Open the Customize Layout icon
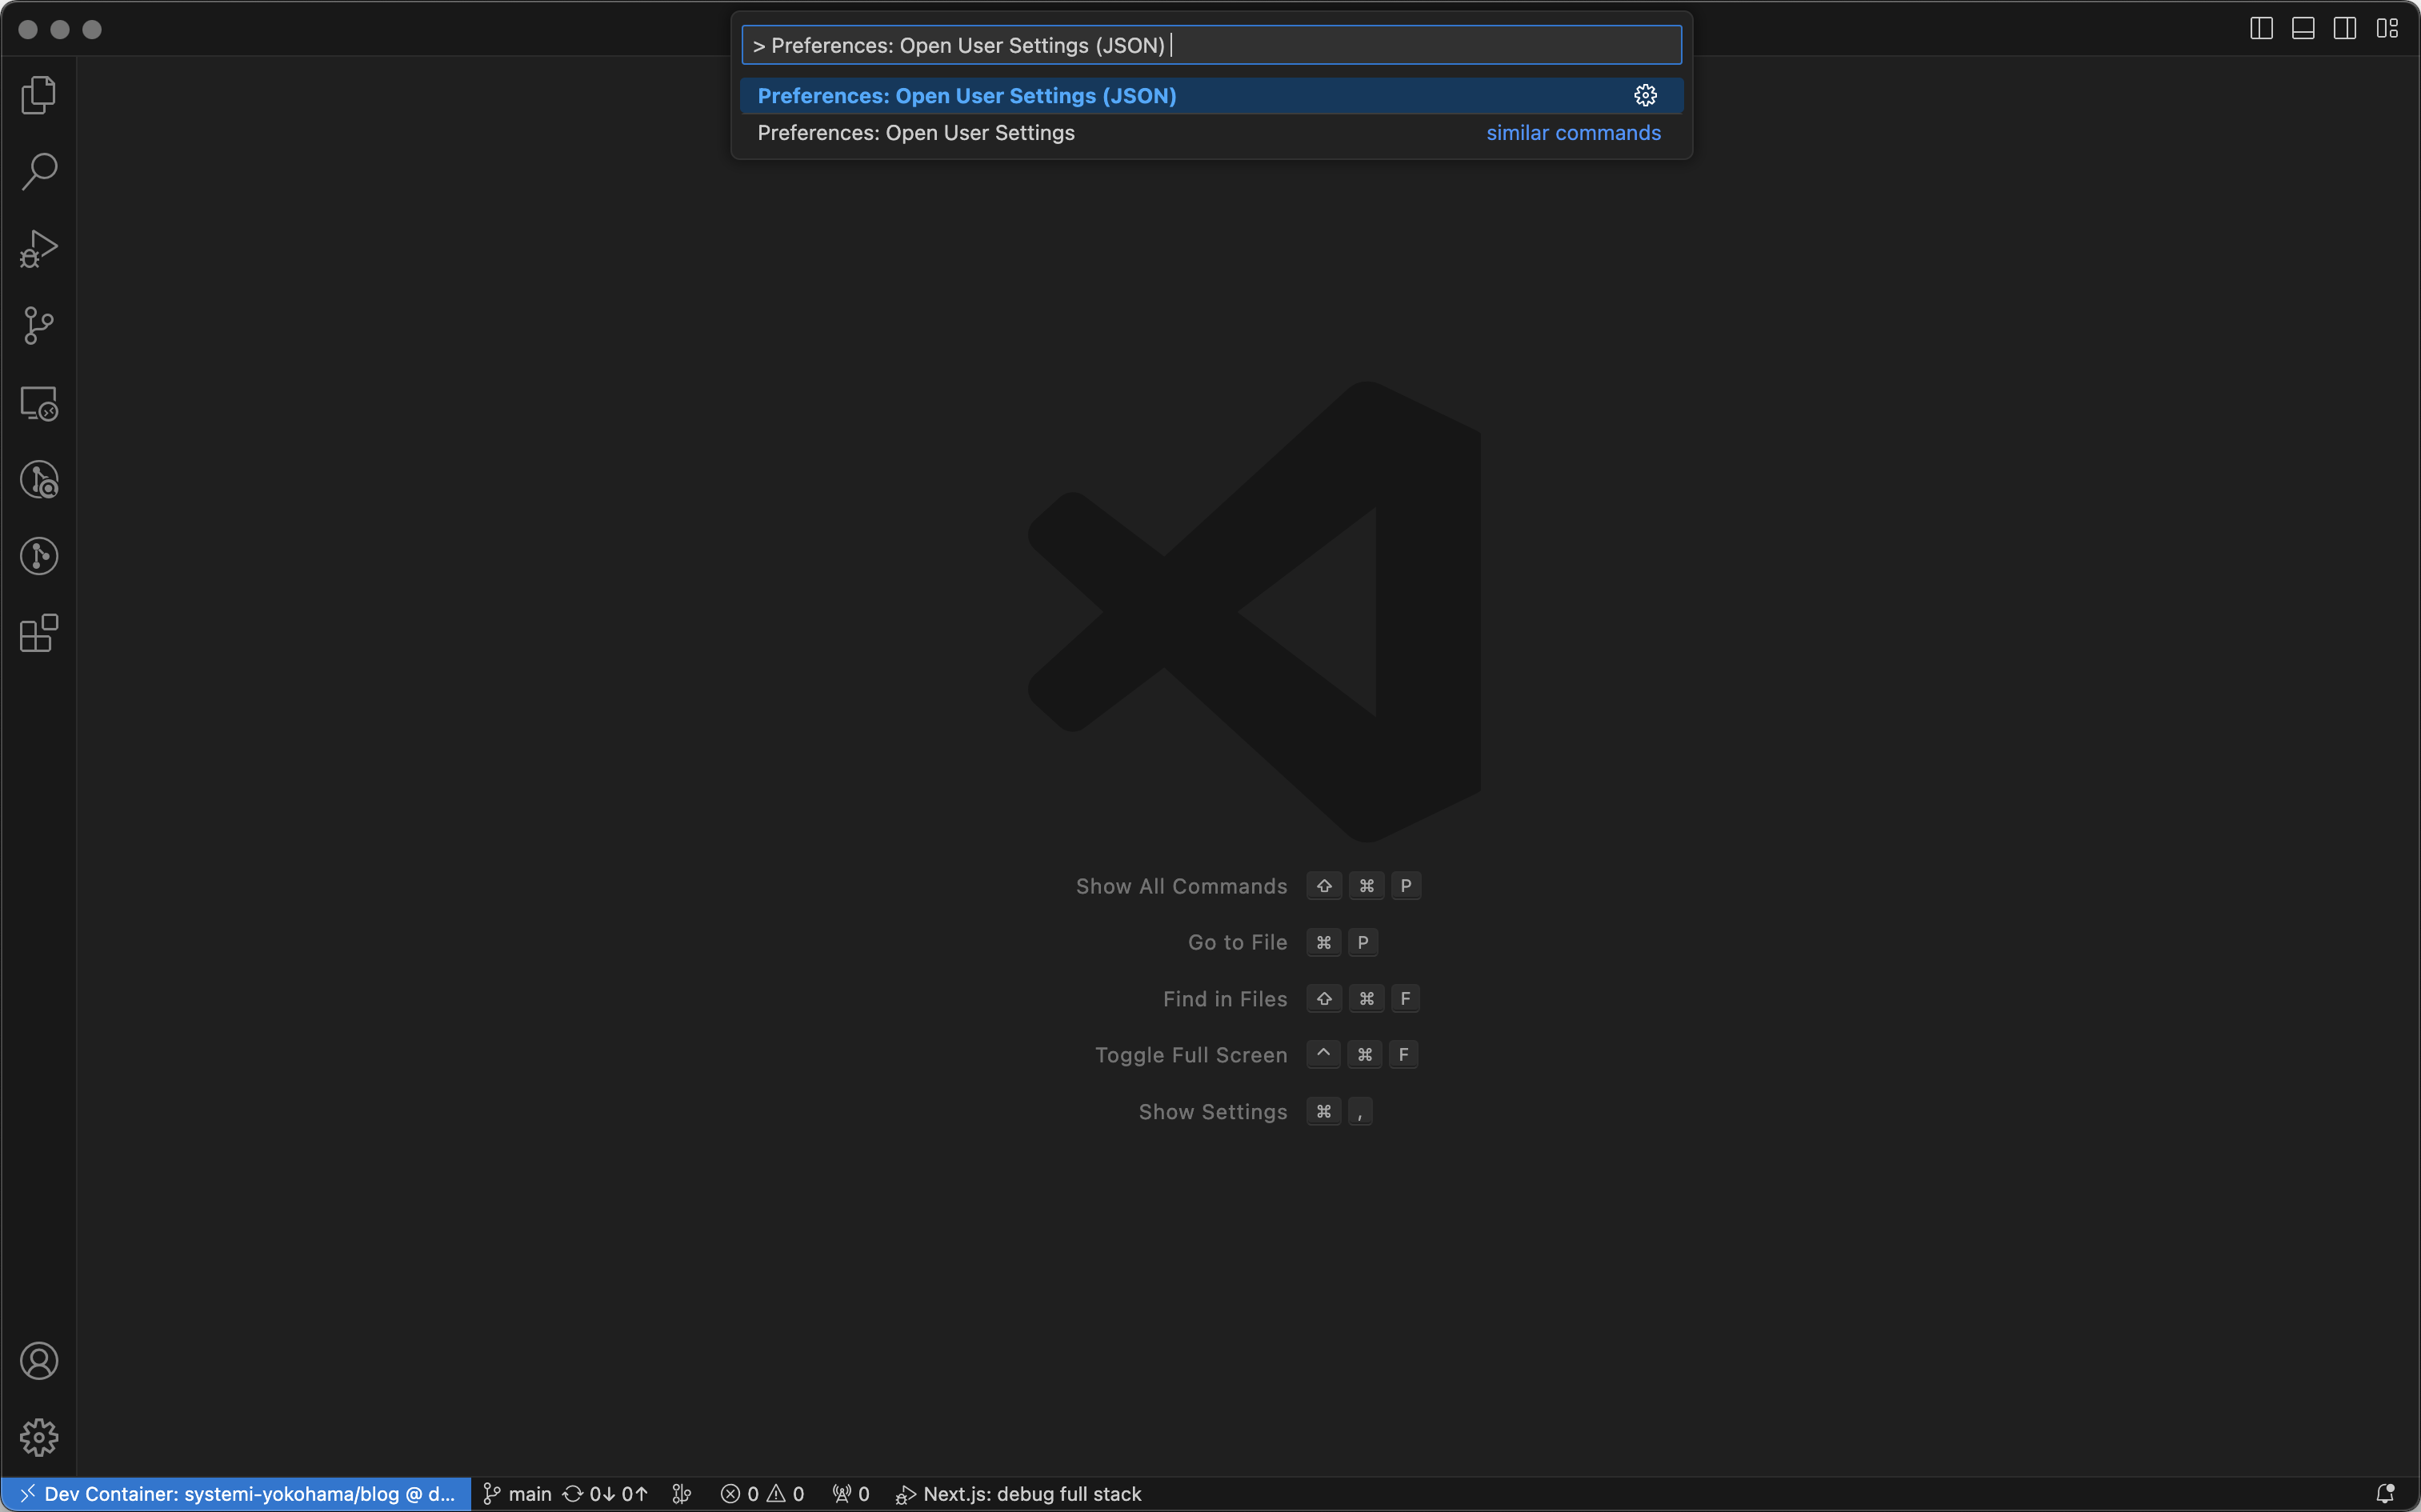The height and width of the screenshot is (1512, 2421). (2387, 29)
